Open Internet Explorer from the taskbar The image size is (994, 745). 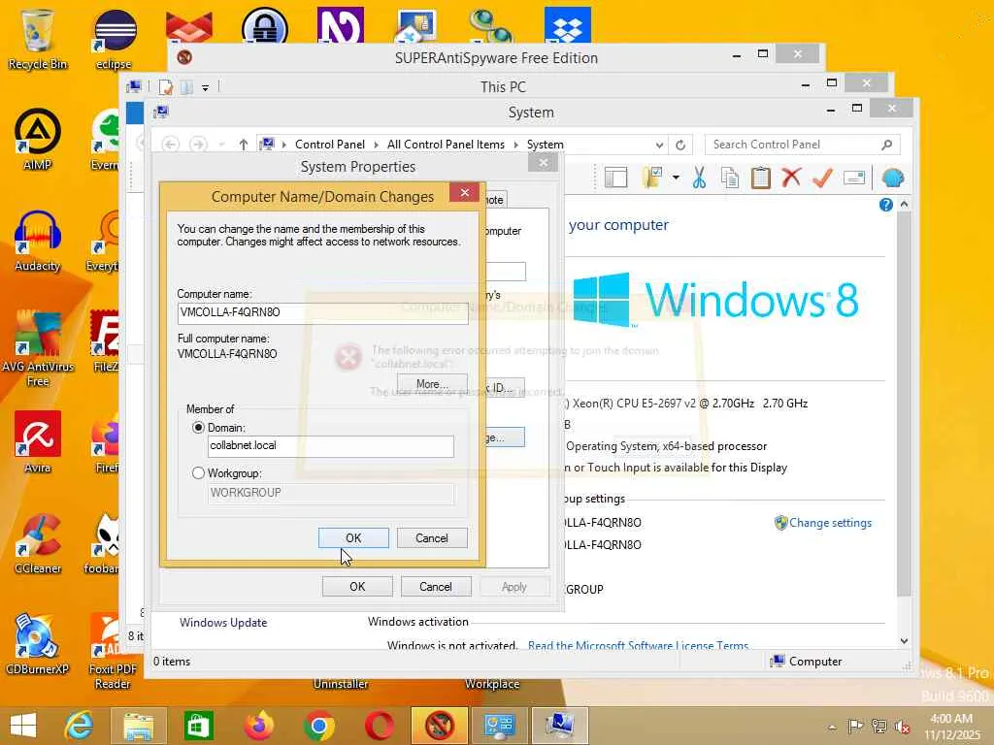[79, 726]
